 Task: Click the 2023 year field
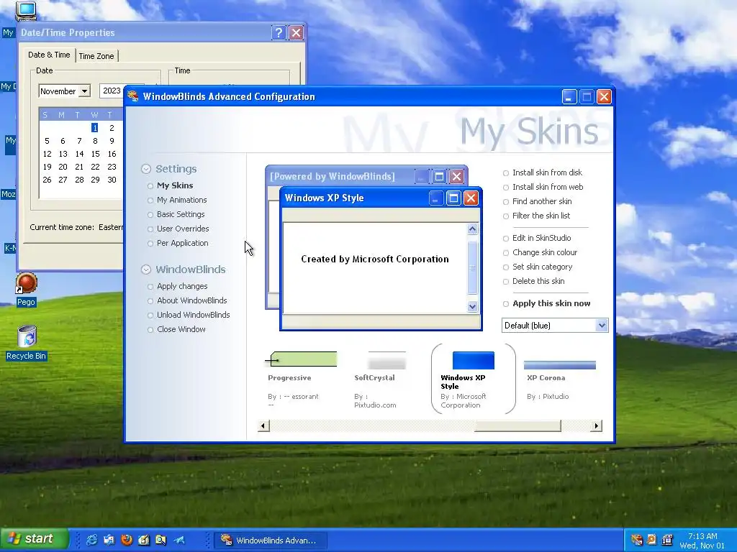coord(112,91)
